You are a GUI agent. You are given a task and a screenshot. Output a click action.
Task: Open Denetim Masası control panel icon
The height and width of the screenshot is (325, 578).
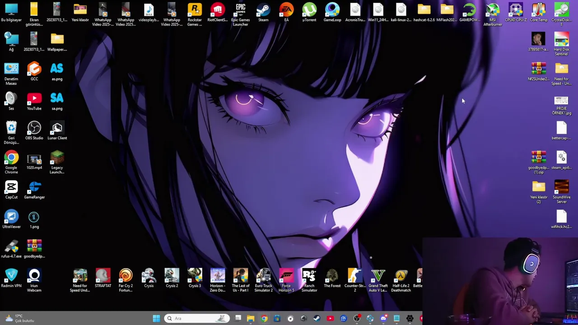tap(11, 74)
